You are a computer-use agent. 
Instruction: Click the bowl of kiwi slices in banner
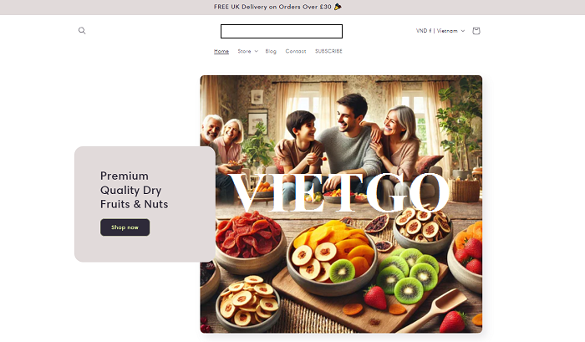pyautogui.click(x=409, y=274)
